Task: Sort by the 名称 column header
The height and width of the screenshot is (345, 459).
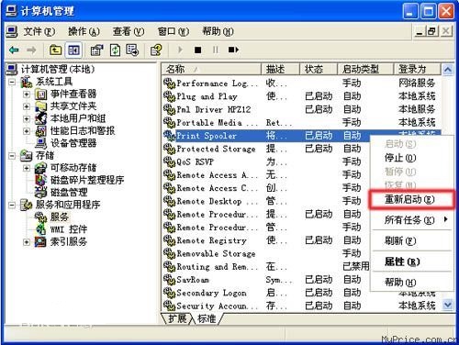Action: click(x=211, y=69)
